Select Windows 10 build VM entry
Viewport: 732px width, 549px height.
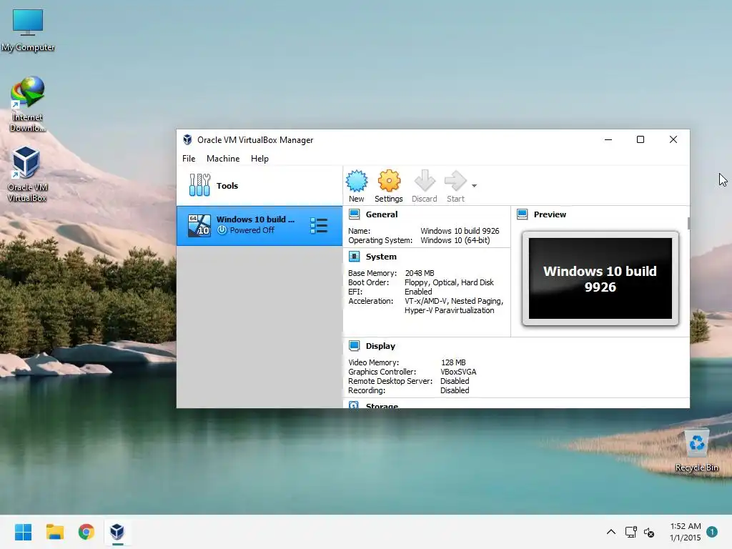(x=259, y=226)
